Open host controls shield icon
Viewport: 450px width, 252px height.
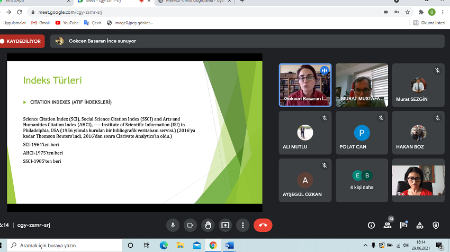click(x=436, y=225)
